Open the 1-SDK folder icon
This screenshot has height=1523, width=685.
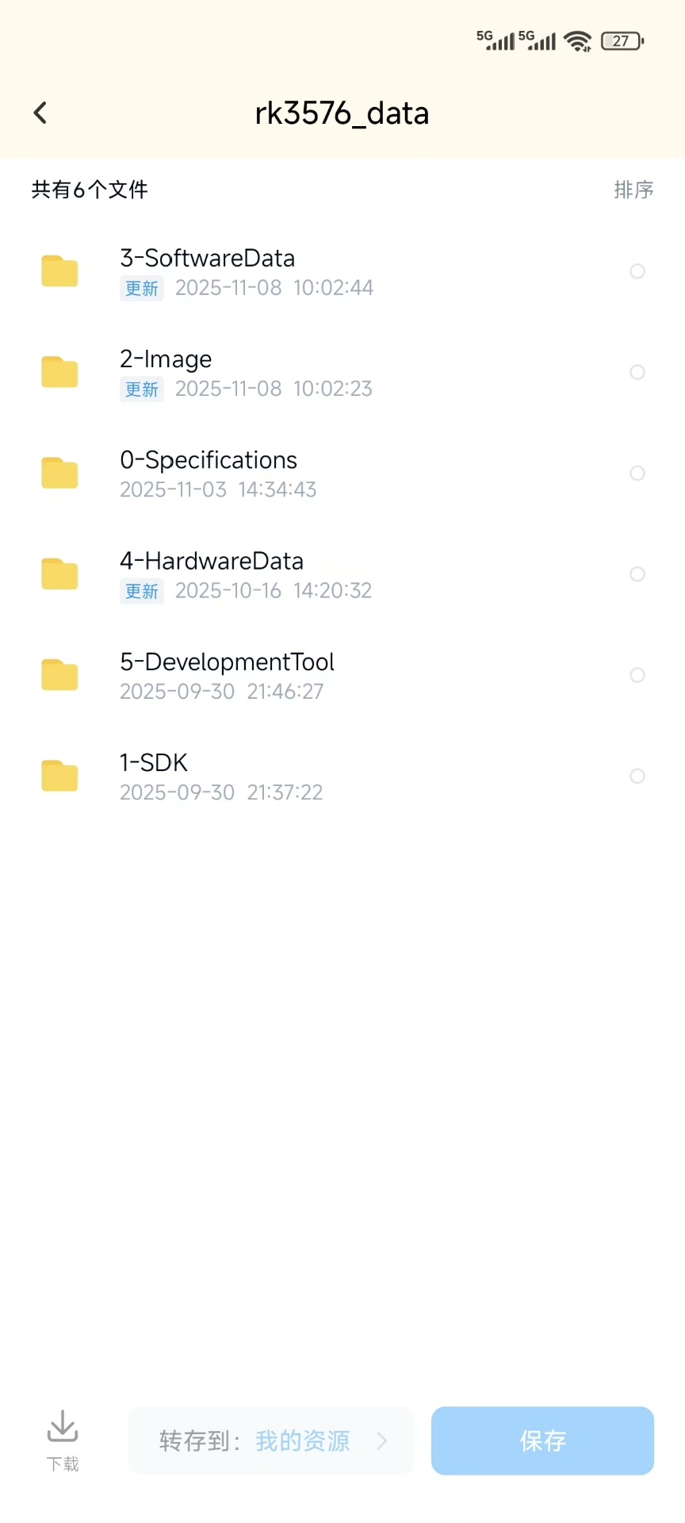59,776
